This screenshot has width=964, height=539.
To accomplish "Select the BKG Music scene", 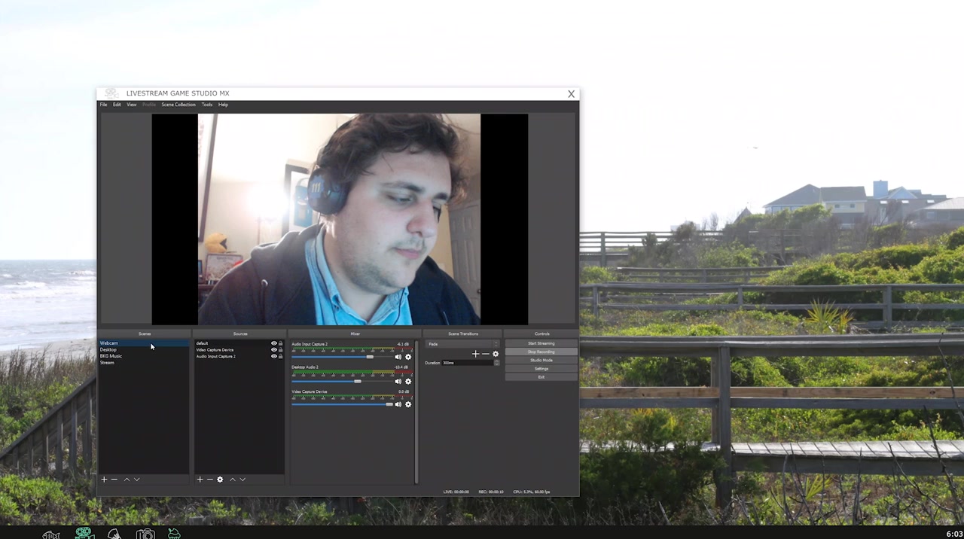I will [x=111, y=356].
